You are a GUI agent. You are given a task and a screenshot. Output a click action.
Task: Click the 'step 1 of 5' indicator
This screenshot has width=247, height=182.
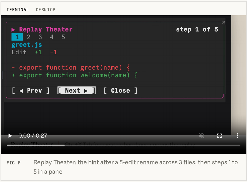pyautogui.click(x=197, y=29)
